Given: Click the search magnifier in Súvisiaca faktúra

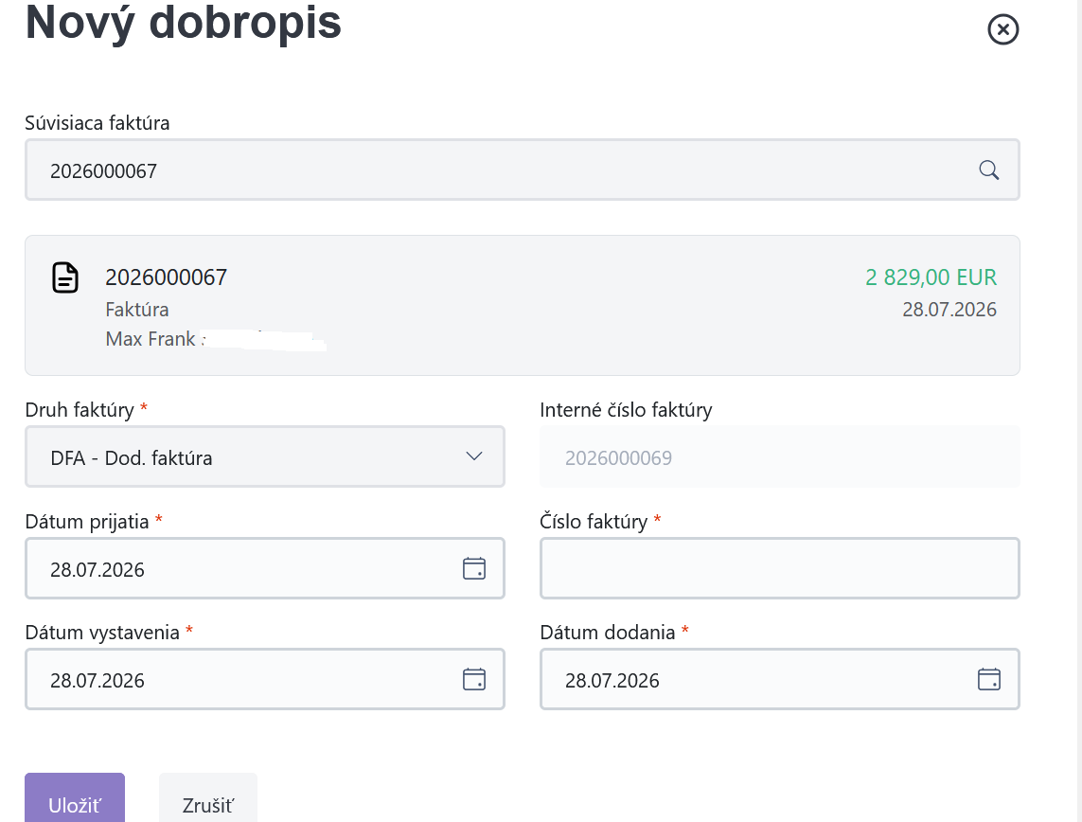Looking at the screenshot, I should [989, 170].
